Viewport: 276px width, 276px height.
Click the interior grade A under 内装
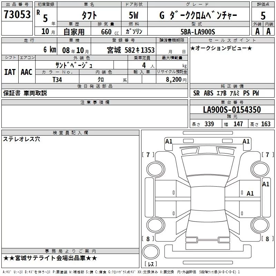coord(268,31)
